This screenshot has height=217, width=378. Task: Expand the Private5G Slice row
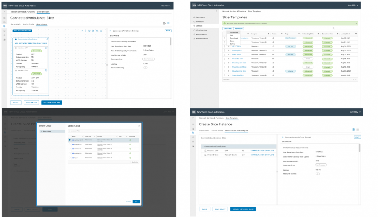(x=228, y=59)
